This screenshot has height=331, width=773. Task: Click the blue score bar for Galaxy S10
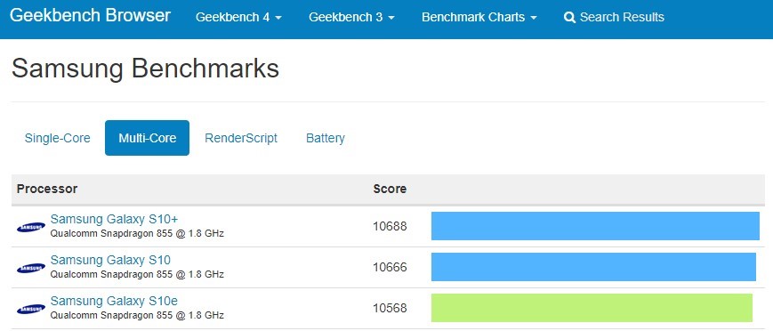593,267
